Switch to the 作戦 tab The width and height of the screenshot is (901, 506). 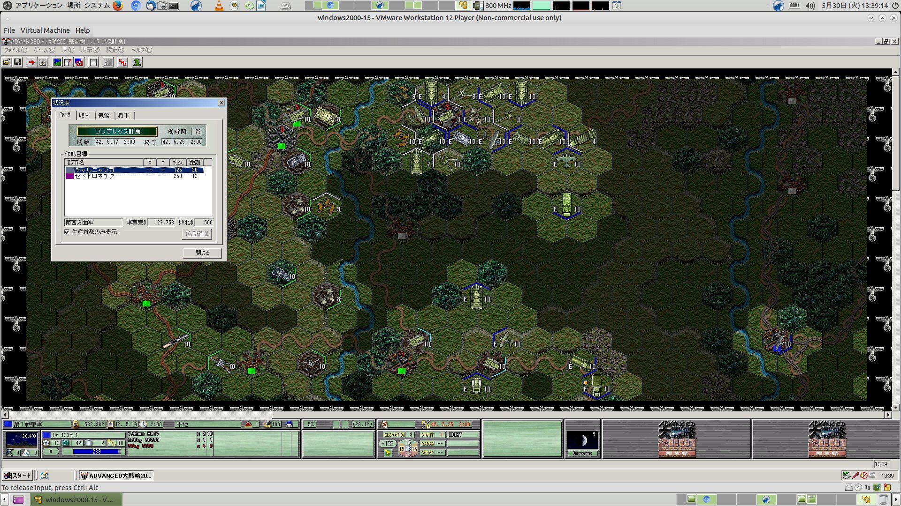[65, 115]
